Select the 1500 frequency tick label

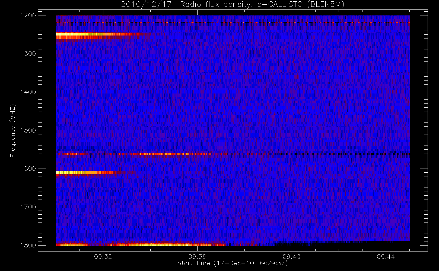28,130
